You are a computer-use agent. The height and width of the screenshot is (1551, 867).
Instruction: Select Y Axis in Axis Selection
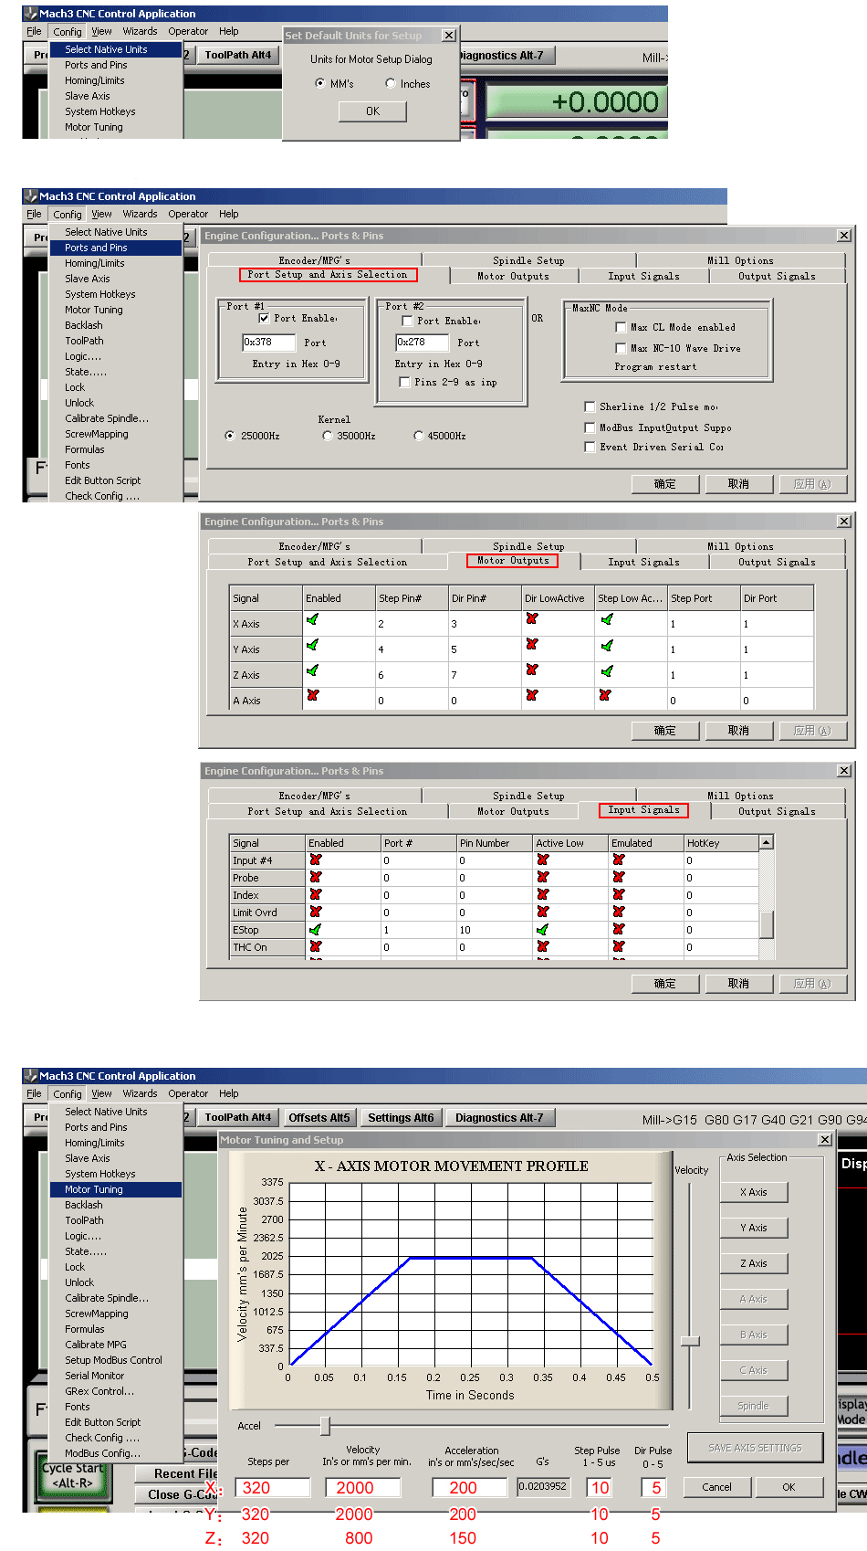pyautogui.click(x=754, y=1228)
